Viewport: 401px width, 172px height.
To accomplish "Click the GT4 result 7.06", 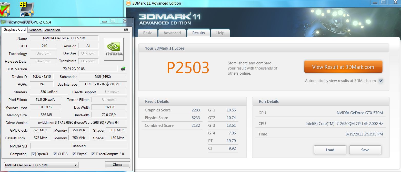I will tap(232, 133).
